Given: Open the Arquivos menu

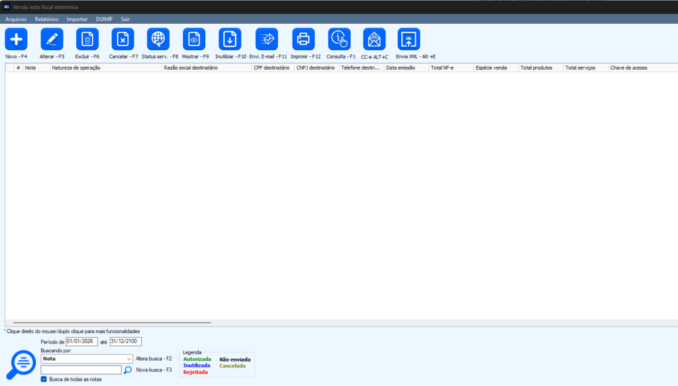Looking at the screenshot, I should pos(16,19).
